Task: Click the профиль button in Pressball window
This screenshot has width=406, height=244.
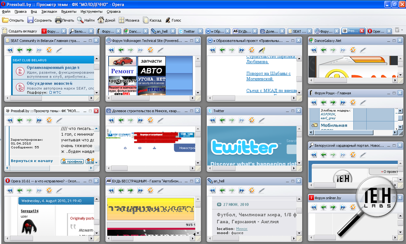Action: pos(72,161)
